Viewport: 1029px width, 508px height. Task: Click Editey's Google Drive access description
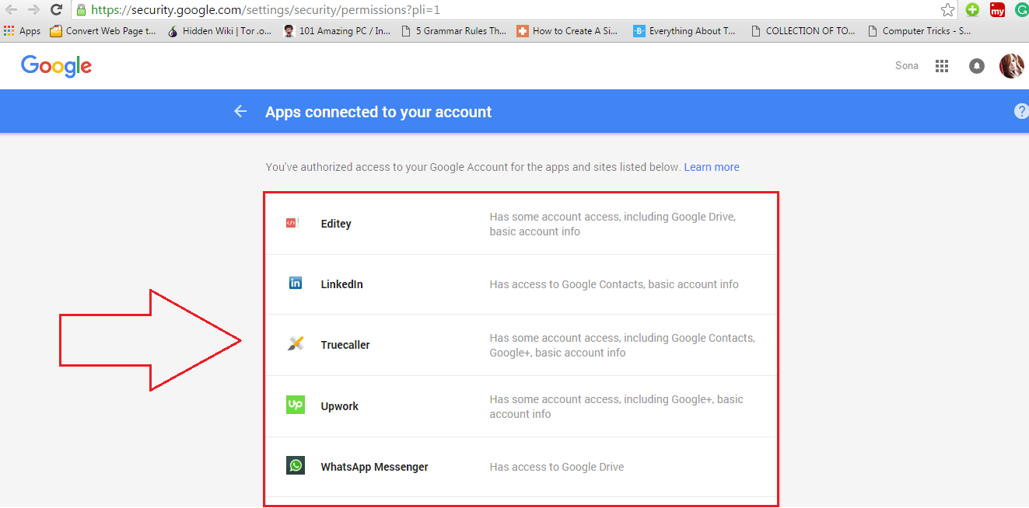pos(613,224)
